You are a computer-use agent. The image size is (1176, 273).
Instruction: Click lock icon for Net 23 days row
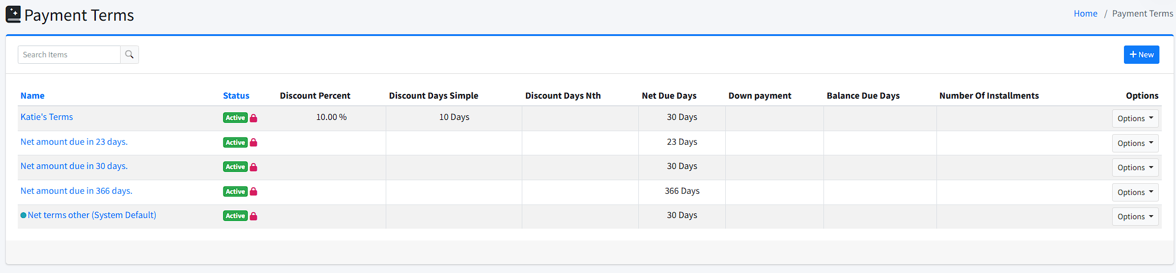click(x=253, y=142)
